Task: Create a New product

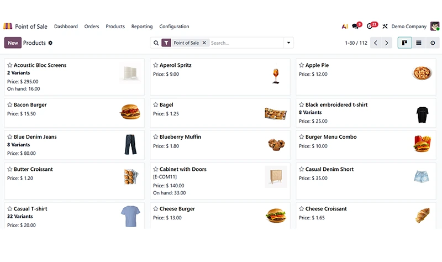Action: tap(13, 43)
